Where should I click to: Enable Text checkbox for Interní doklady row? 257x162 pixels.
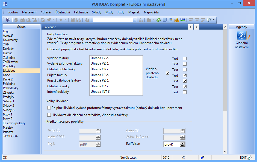coord(185,92)
